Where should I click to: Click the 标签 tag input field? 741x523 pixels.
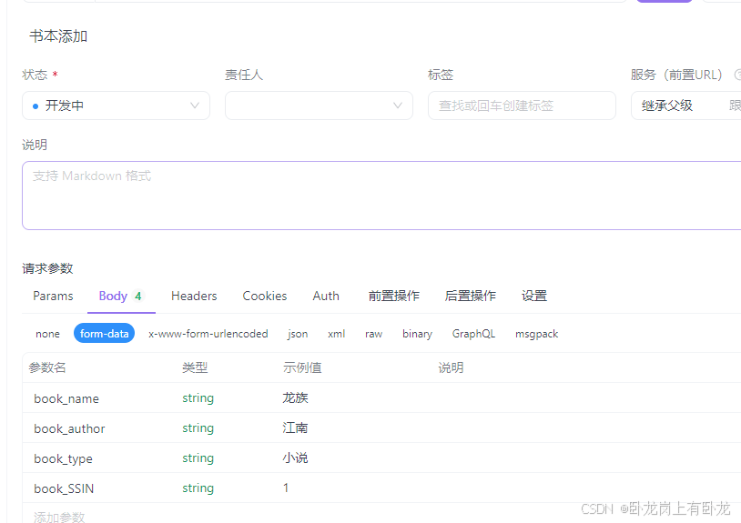pyautogui.click(x=522, y=106)
